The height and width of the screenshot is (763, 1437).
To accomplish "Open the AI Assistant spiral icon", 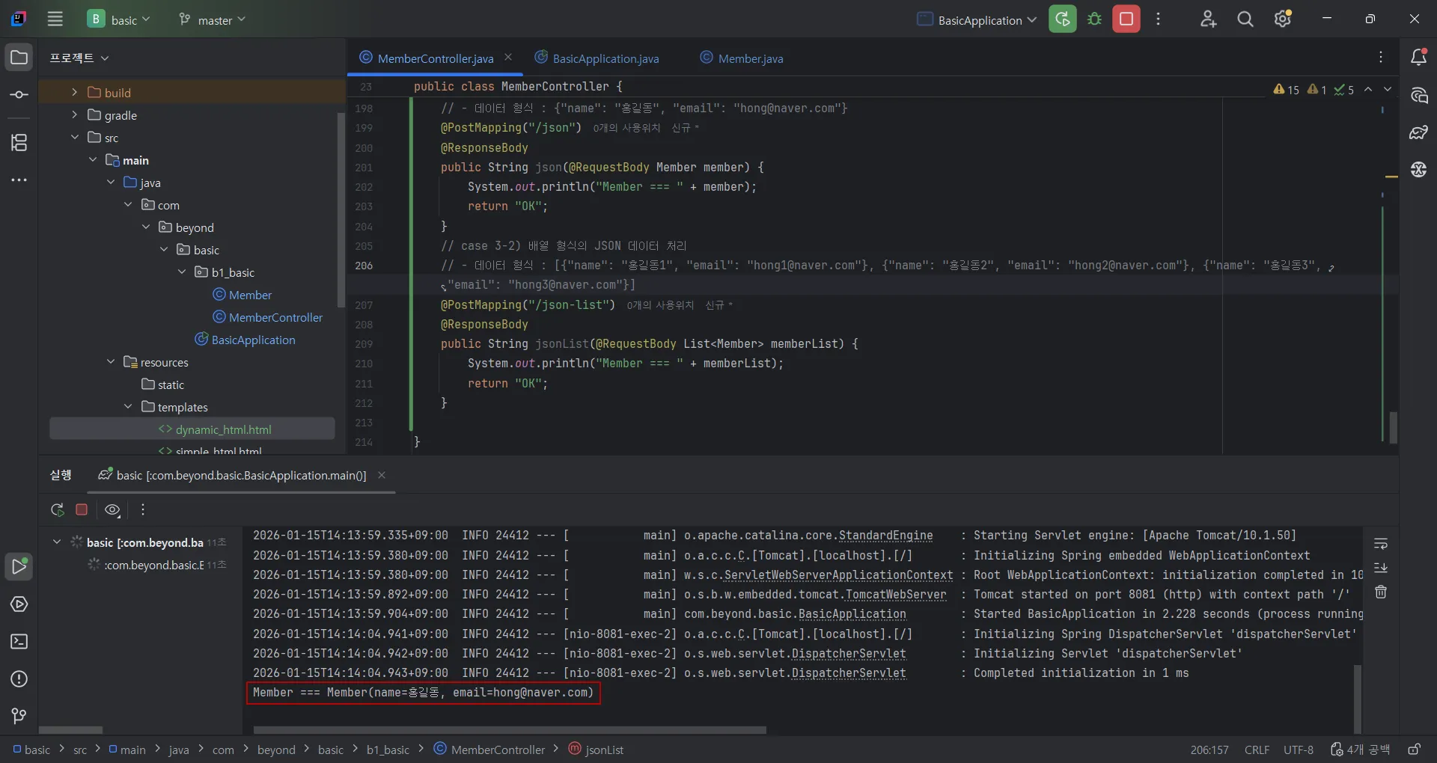I will (1418, 95).
